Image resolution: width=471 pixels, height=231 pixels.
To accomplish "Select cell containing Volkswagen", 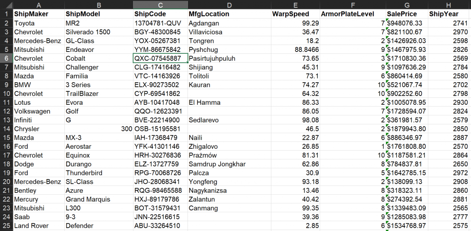I will tap(39, 111).
